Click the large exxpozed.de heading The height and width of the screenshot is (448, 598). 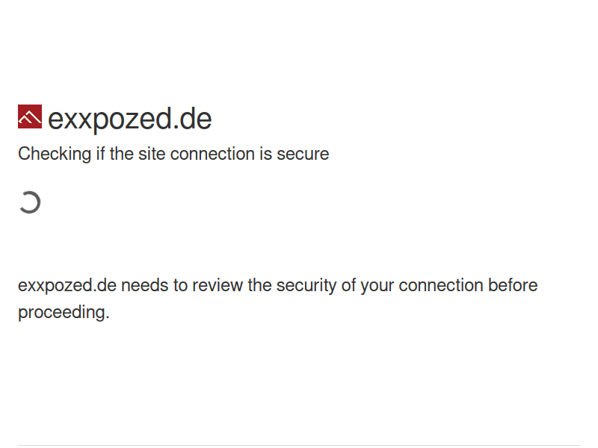pyautogui.click(x=129, y=119)
